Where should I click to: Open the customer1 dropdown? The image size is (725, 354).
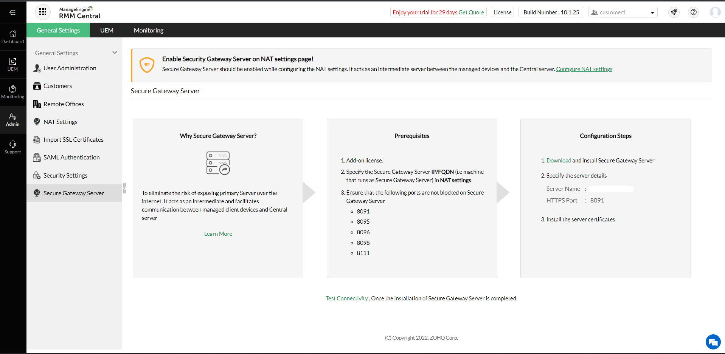click(622, 12)
